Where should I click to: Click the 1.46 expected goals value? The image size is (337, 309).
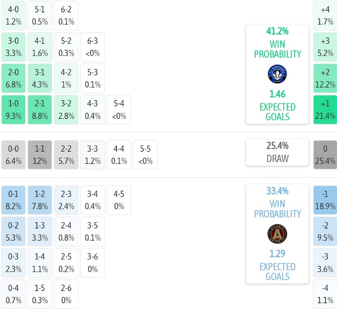coord(277,94)
